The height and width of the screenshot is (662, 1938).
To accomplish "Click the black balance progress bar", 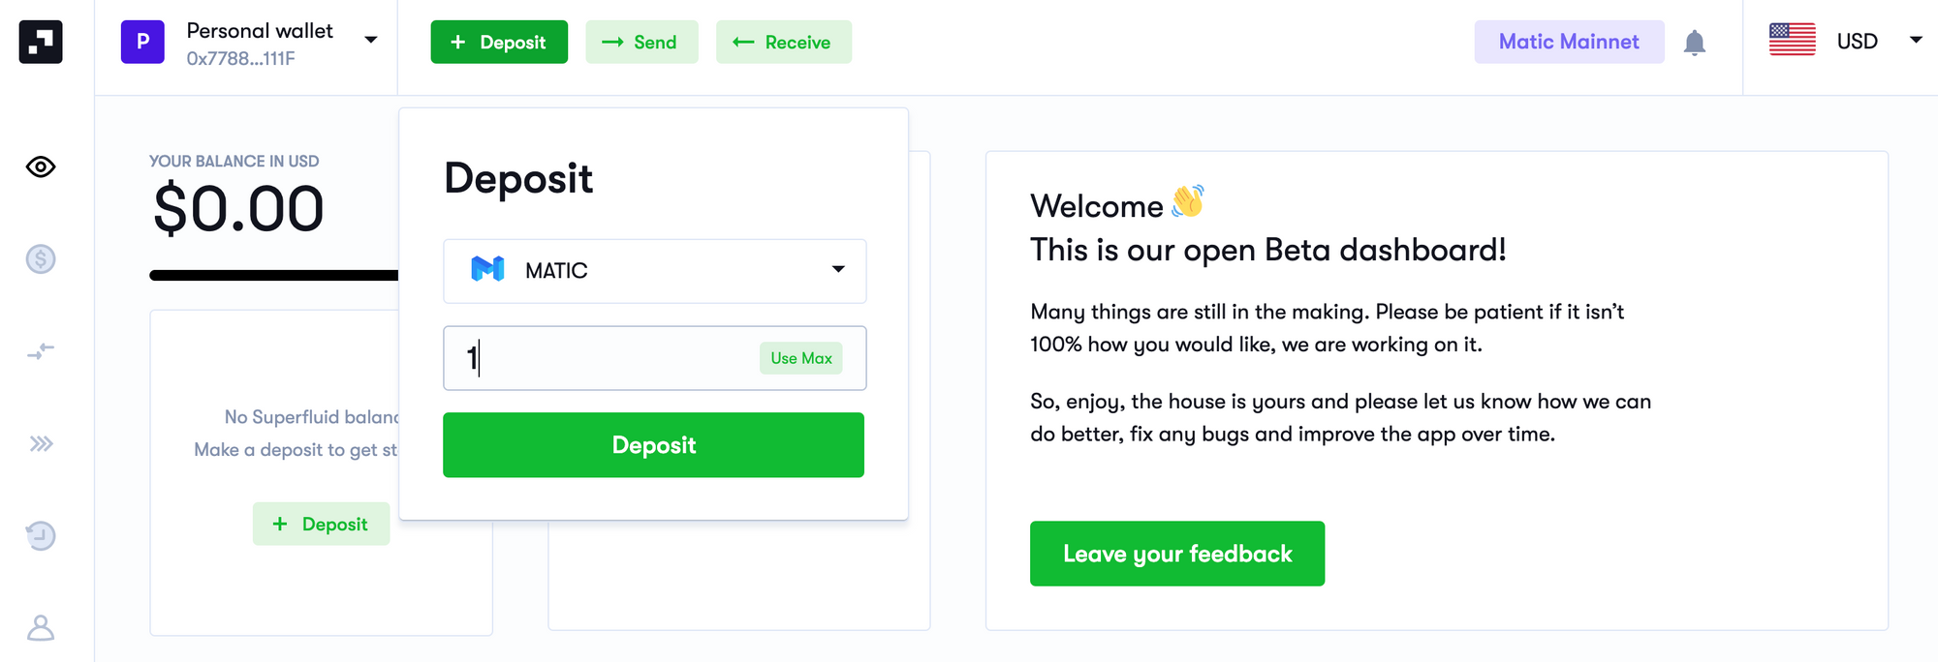I will coord(273,276).
